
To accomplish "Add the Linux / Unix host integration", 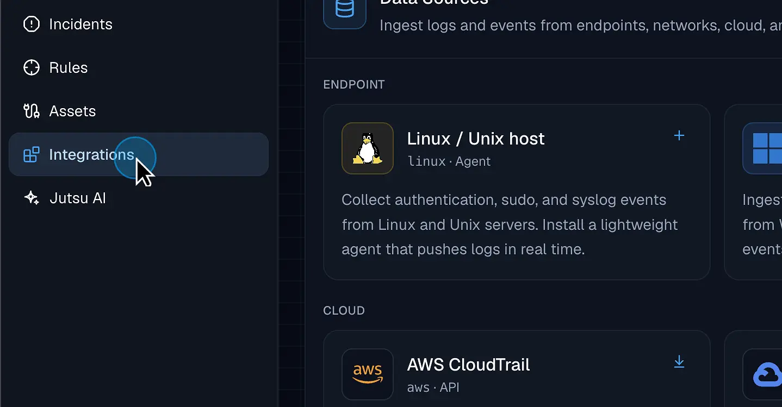I will [679, 136].
